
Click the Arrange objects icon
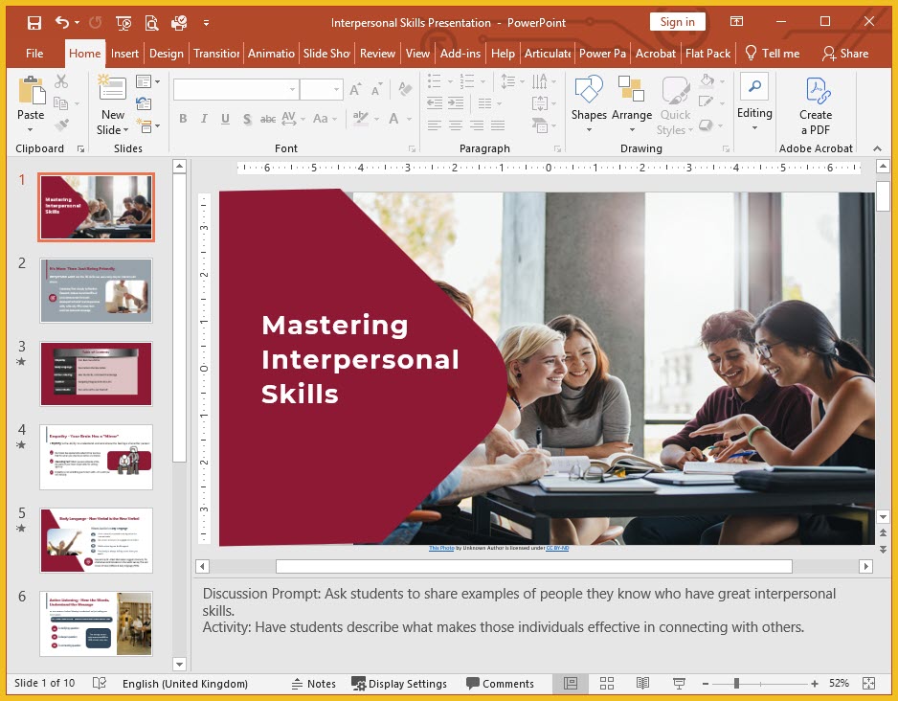(631, 89)
